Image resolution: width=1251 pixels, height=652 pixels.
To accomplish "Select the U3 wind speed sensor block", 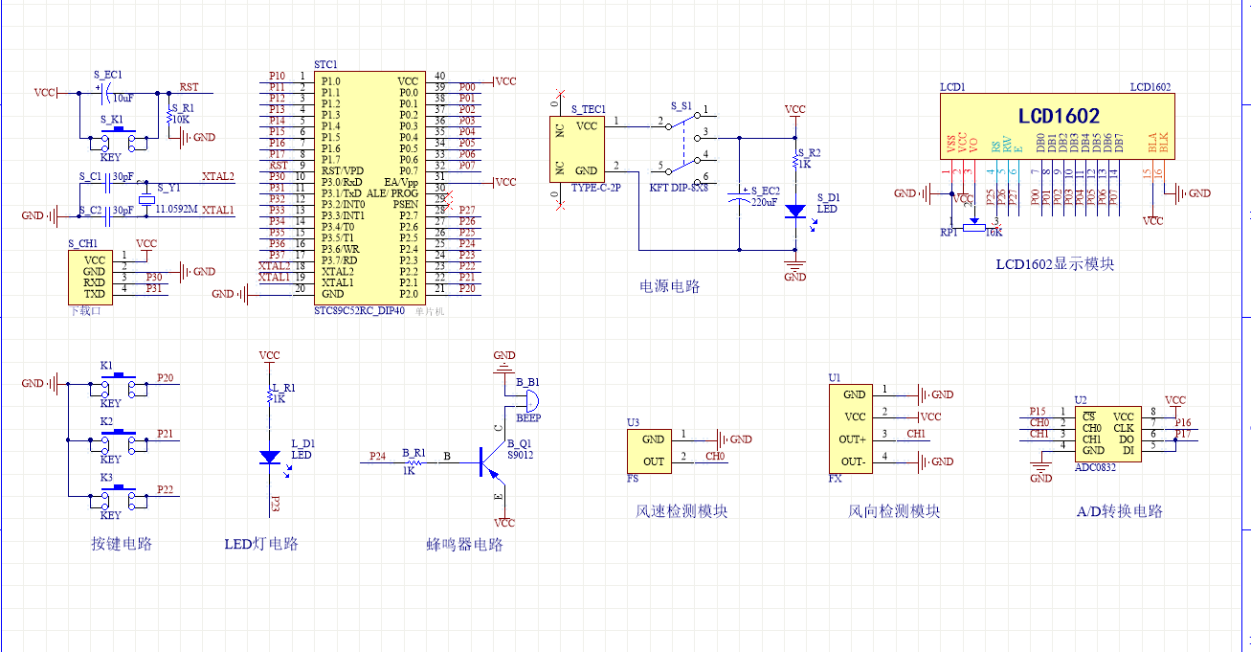I will 647,450.
